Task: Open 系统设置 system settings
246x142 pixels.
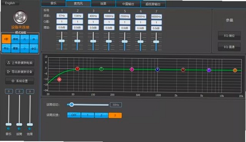Action: click(20, 81)
